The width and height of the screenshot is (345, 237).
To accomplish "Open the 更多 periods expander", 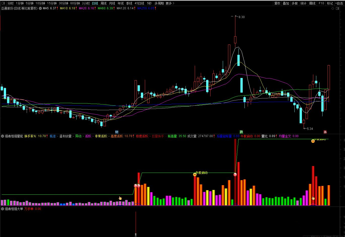I will click(x=170, y=3).
